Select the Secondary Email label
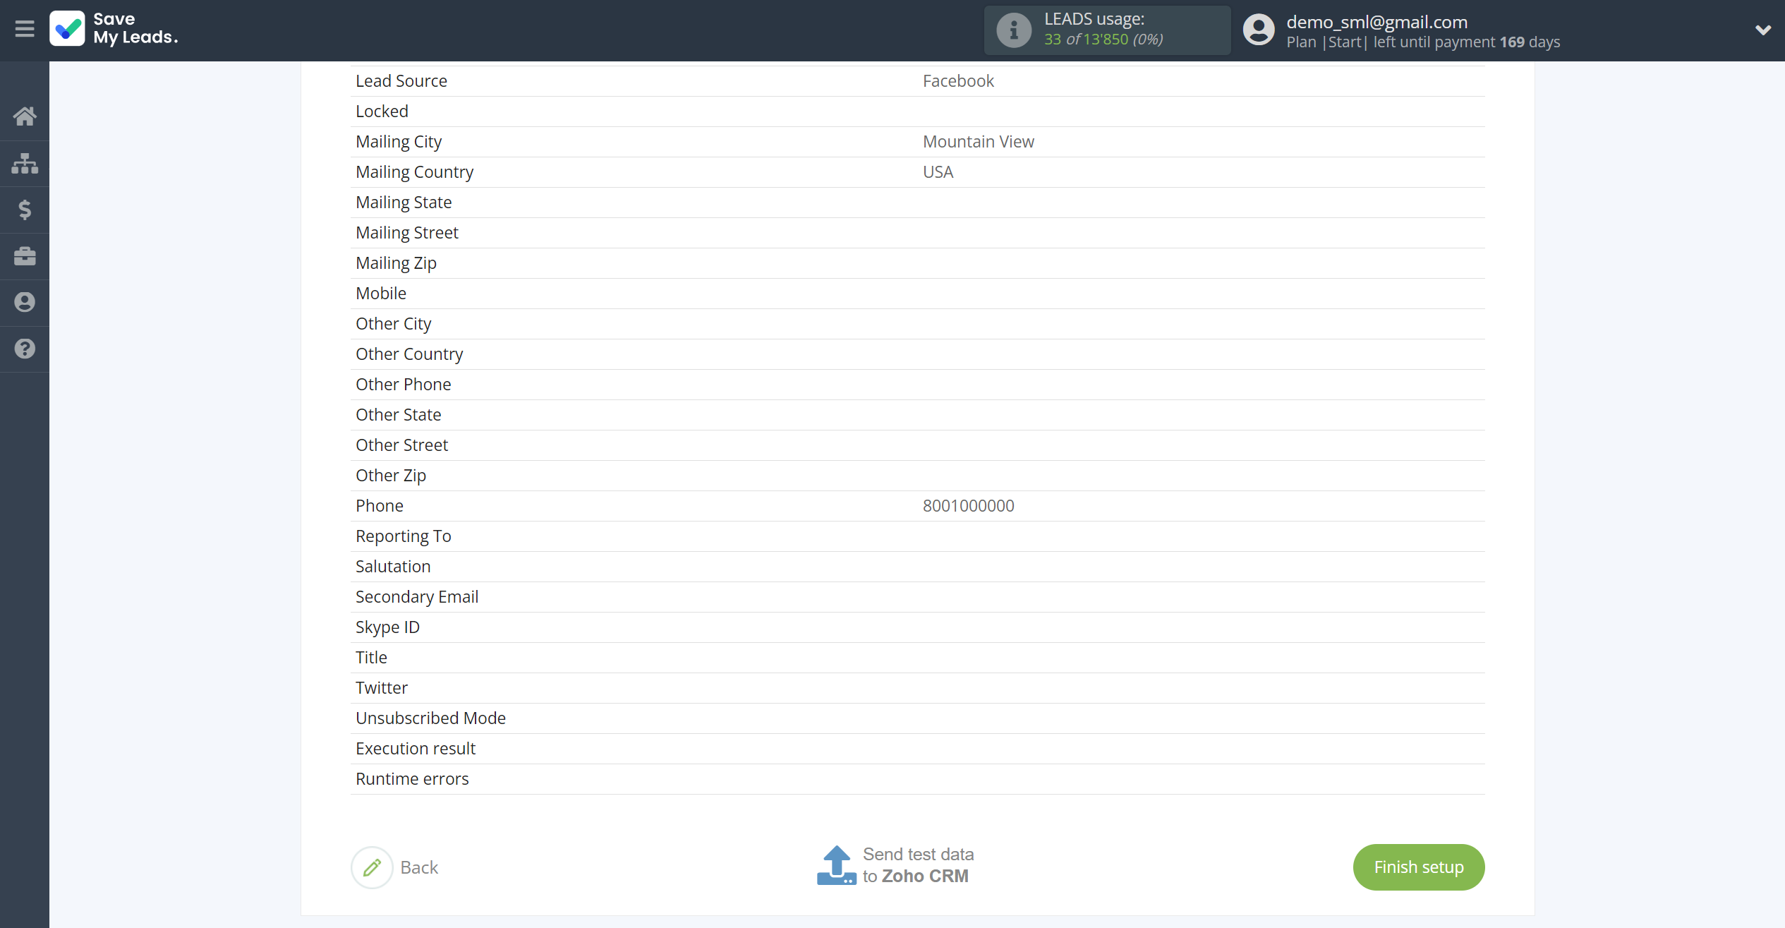Image resolution: width=1785 pixels, height=928 pixels. point(417,597)
